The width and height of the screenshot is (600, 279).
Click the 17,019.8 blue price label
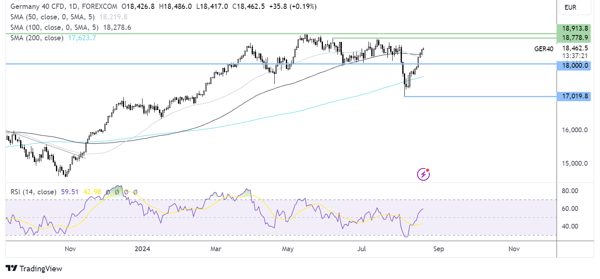pyautogui.click(x=573, y=96)
